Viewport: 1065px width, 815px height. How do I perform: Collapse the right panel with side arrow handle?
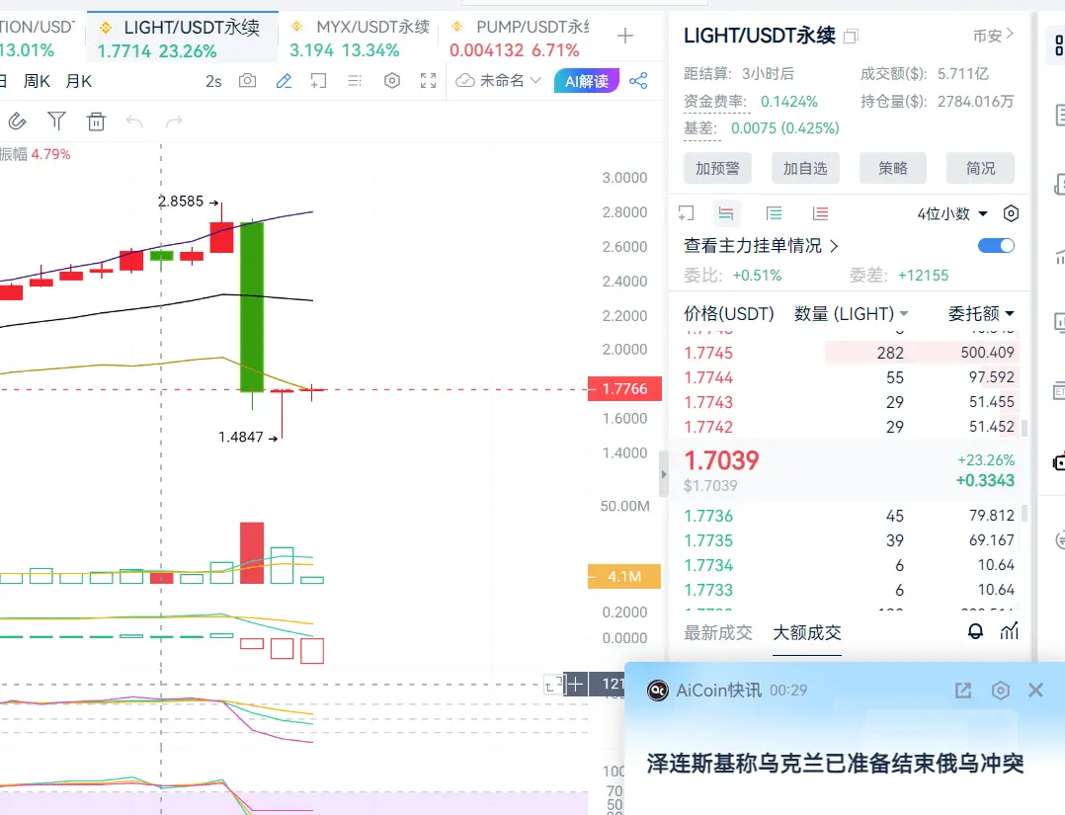[x=664, y=474]
